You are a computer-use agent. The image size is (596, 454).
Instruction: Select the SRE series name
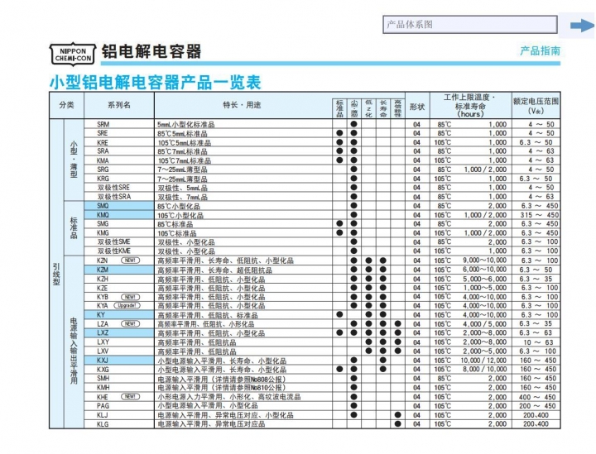point(103,133)
